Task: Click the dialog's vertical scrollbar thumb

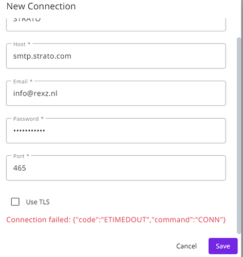Action: tap(239, 135)
